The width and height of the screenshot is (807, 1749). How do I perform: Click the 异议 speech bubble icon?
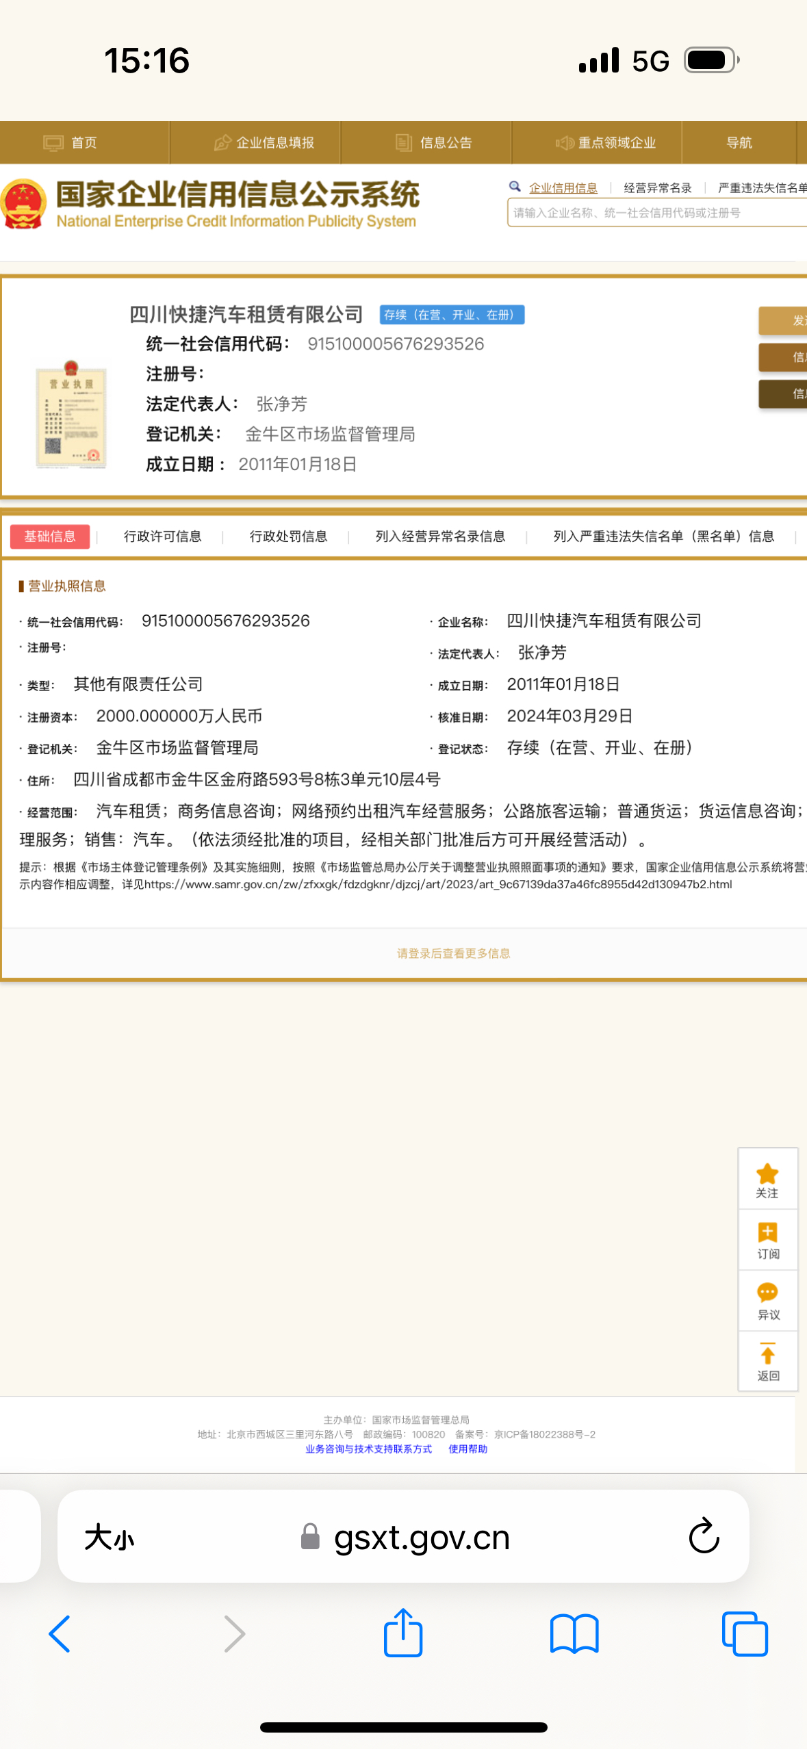click(x=767, y=1293)
